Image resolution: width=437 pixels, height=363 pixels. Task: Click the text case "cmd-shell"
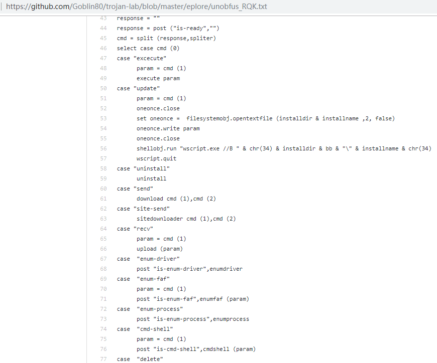145,329
